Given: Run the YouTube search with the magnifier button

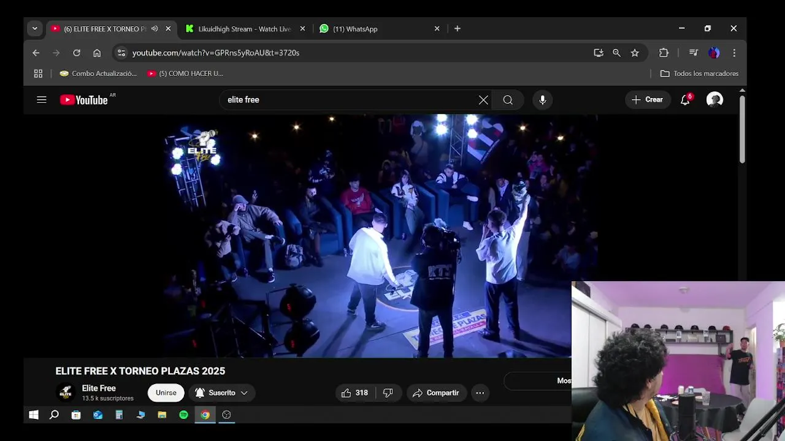Looking at the screenshot, I should coord(508,100).
